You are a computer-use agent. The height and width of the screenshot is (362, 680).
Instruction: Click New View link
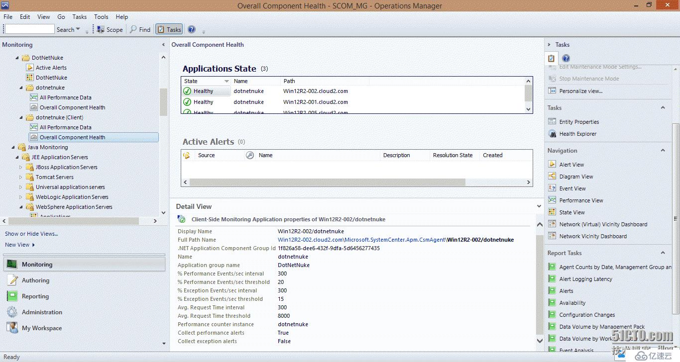(x=20, y=245)
